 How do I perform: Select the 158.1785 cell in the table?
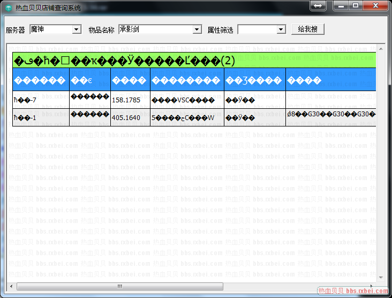pos(130,100)
